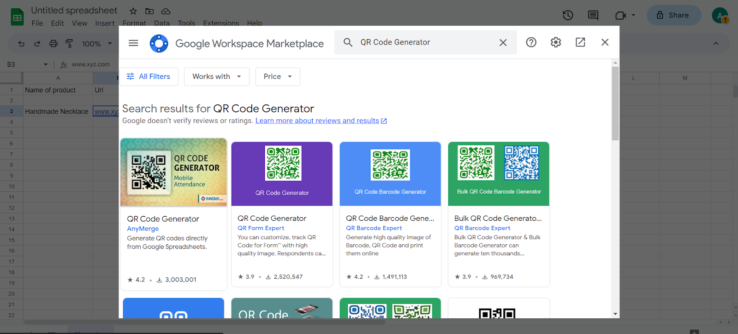
Task: Click the formula bar showing www.xyz.com
Action: tap(91, 64)
